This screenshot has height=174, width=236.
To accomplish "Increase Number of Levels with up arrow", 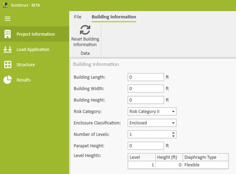I will pyautogui.click(x=173, y=133).
